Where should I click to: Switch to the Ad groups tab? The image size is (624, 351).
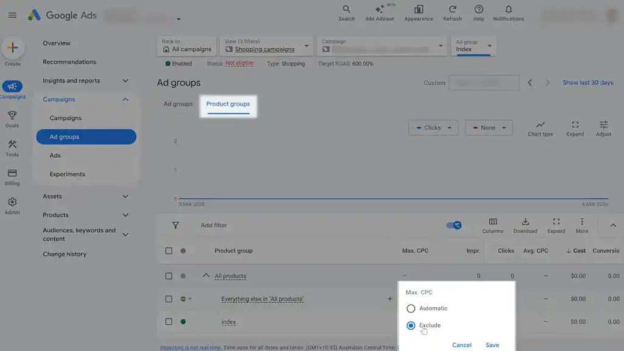178,104
